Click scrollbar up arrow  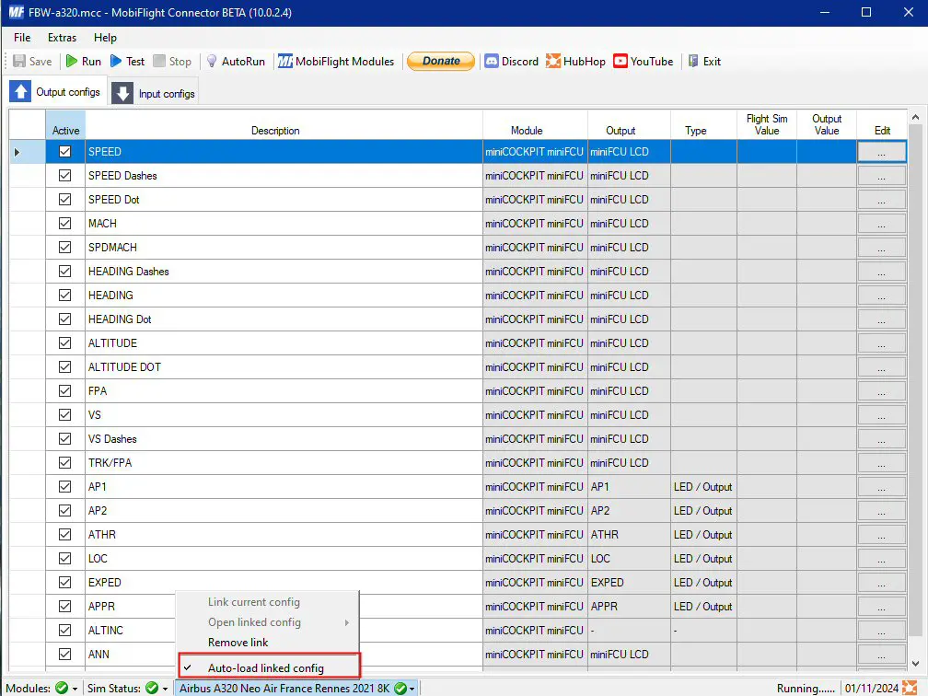tap(915, 117)
